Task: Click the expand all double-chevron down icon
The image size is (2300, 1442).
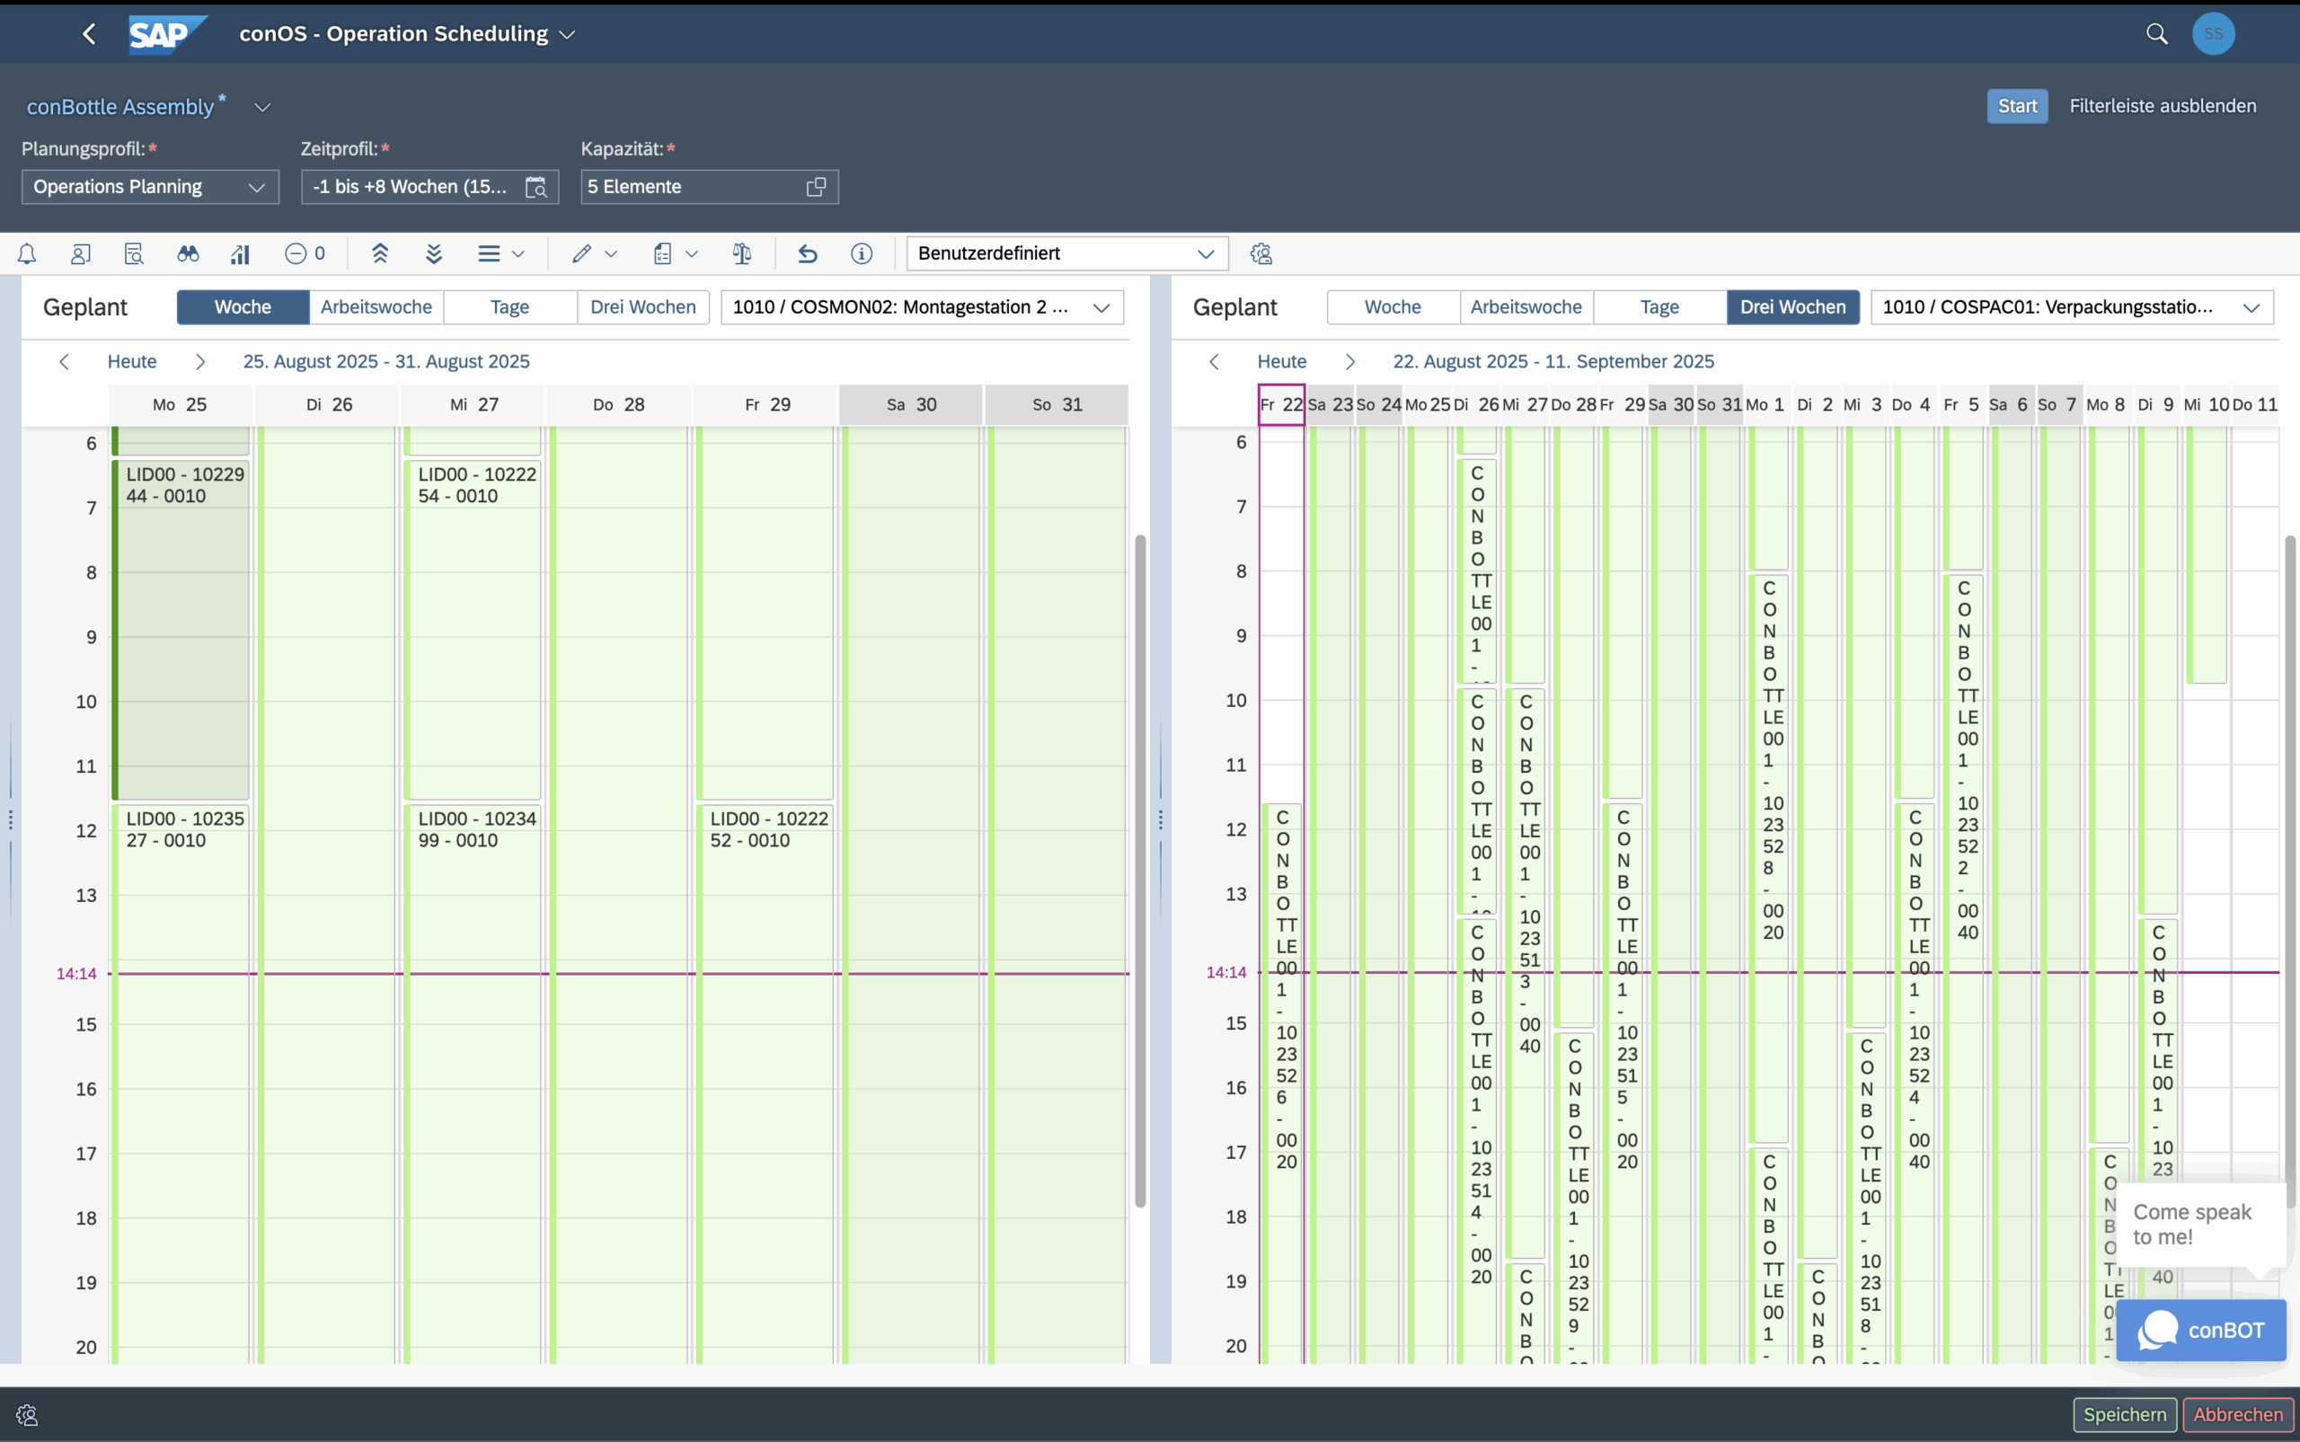Action: pos(434,253)
